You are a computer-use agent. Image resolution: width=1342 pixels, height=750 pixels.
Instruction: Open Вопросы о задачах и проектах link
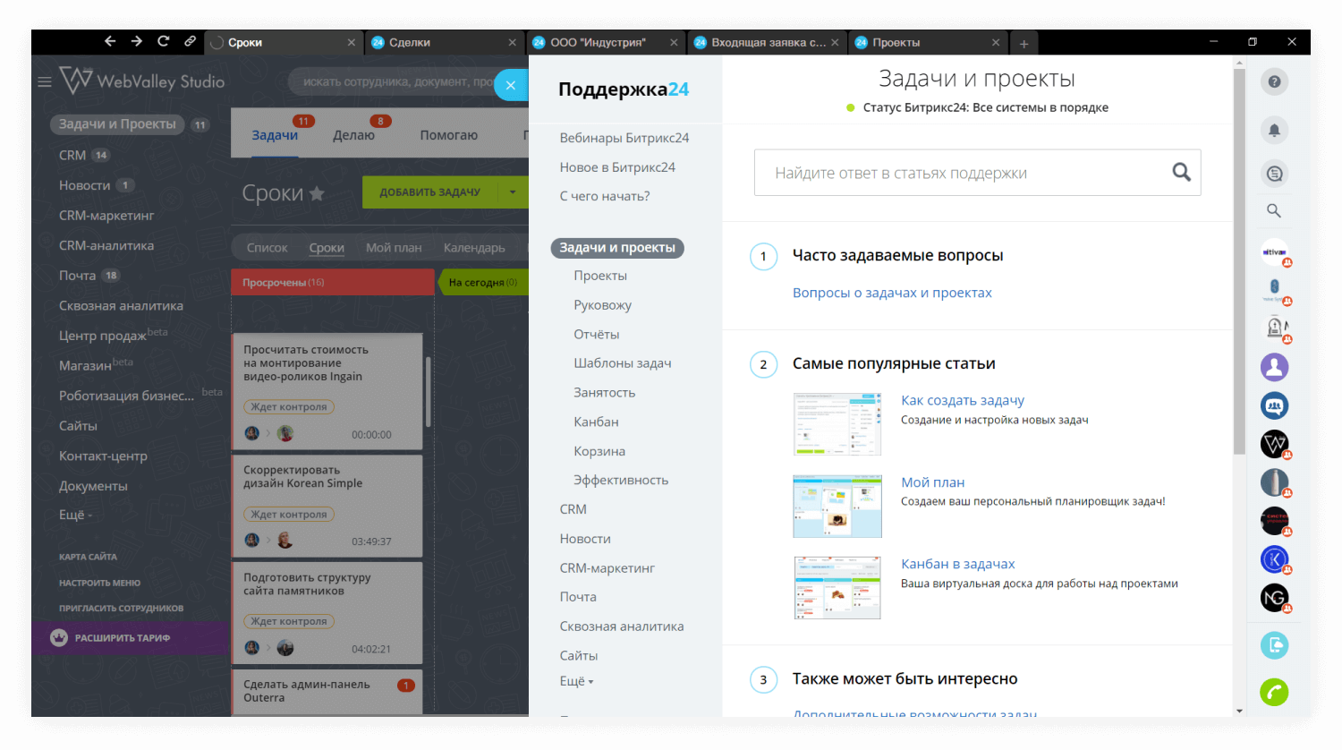[892, 293]
